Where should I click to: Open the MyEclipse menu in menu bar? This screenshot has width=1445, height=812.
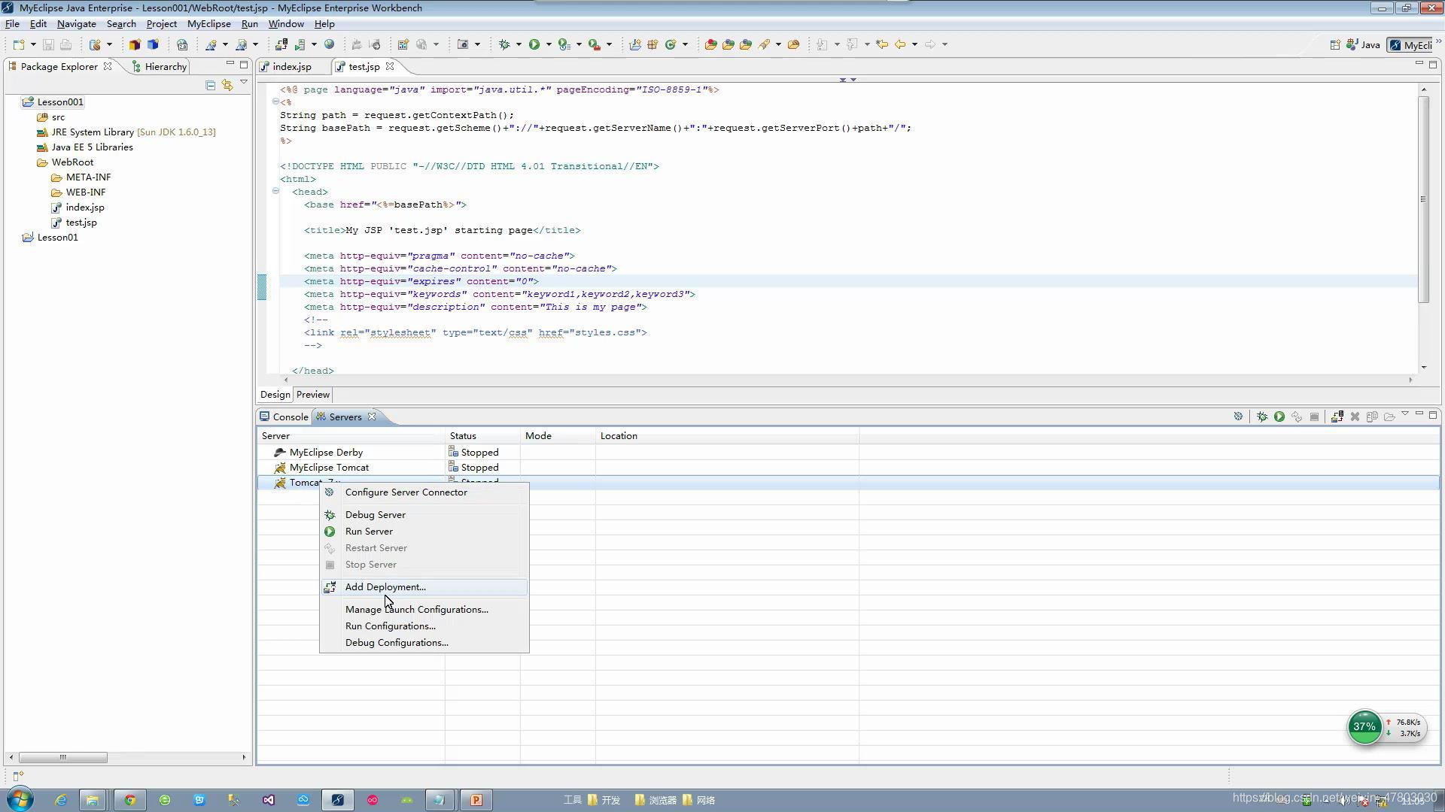click(x=208, y=24)
